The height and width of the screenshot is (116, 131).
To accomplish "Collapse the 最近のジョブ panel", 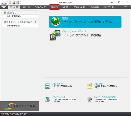I will coord(36,13).
